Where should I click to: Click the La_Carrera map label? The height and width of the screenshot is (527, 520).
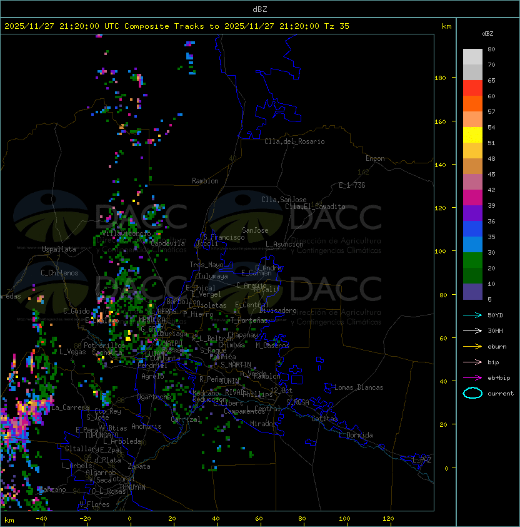tap(70, 407)
